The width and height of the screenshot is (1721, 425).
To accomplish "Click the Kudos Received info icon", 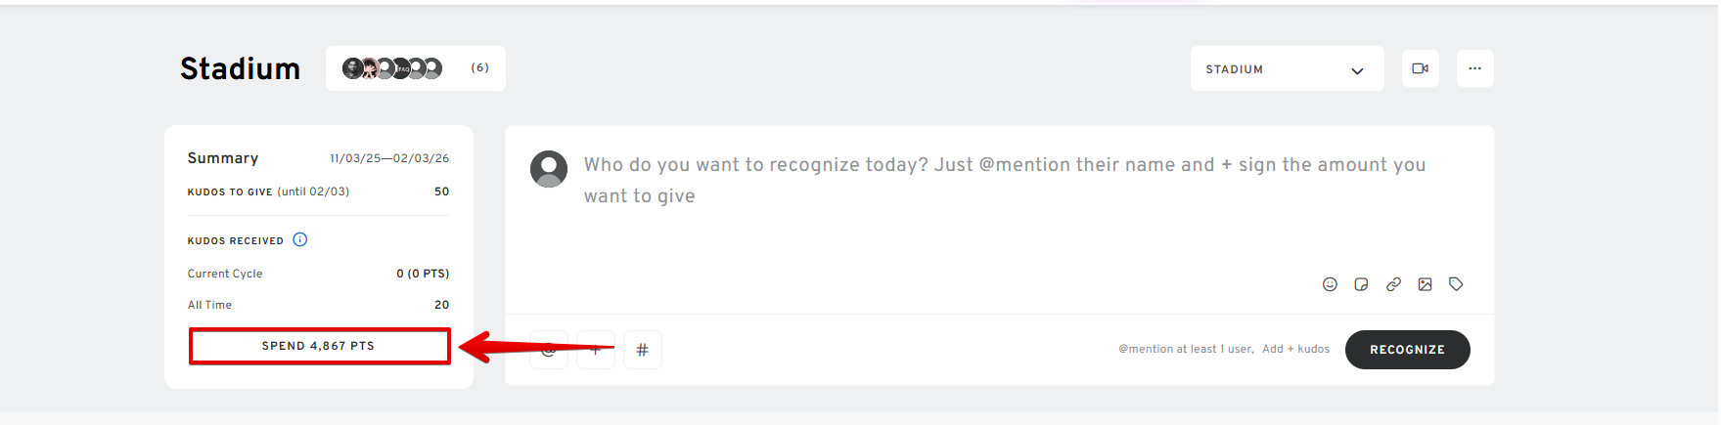I will click(300, 239).
